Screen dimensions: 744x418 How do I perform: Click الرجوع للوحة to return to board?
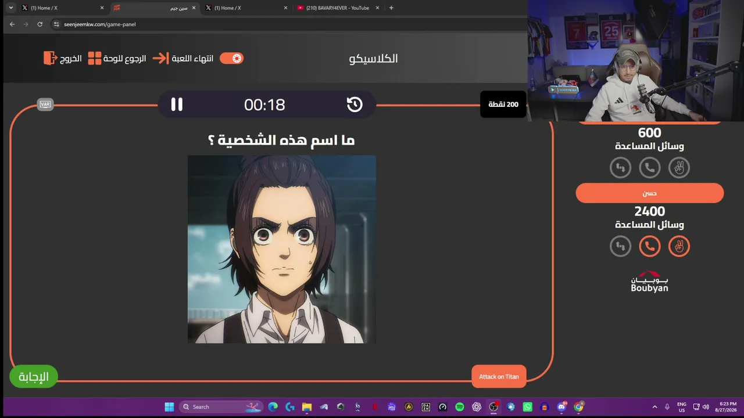click(x=125, y=59)
